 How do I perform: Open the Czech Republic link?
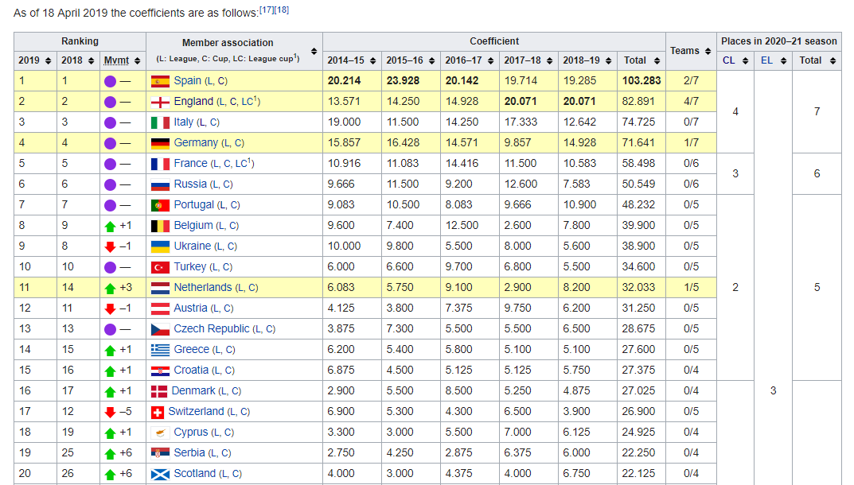(x=212, y=329)
